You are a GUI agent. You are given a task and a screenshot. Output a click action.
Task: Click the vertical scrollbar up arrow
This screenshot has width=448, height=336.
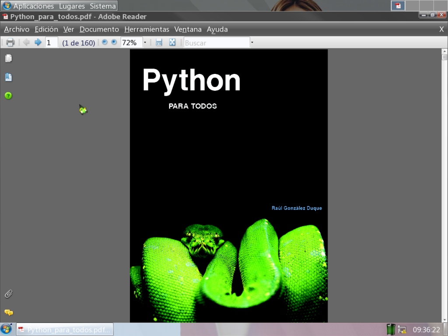tap(444, 52)
